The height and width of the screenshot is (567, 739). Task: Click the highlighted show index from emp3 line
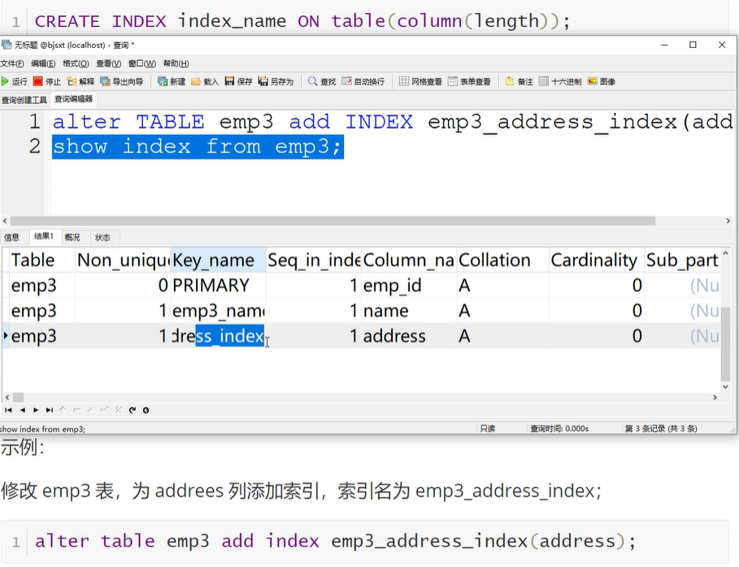click(198, 146)
